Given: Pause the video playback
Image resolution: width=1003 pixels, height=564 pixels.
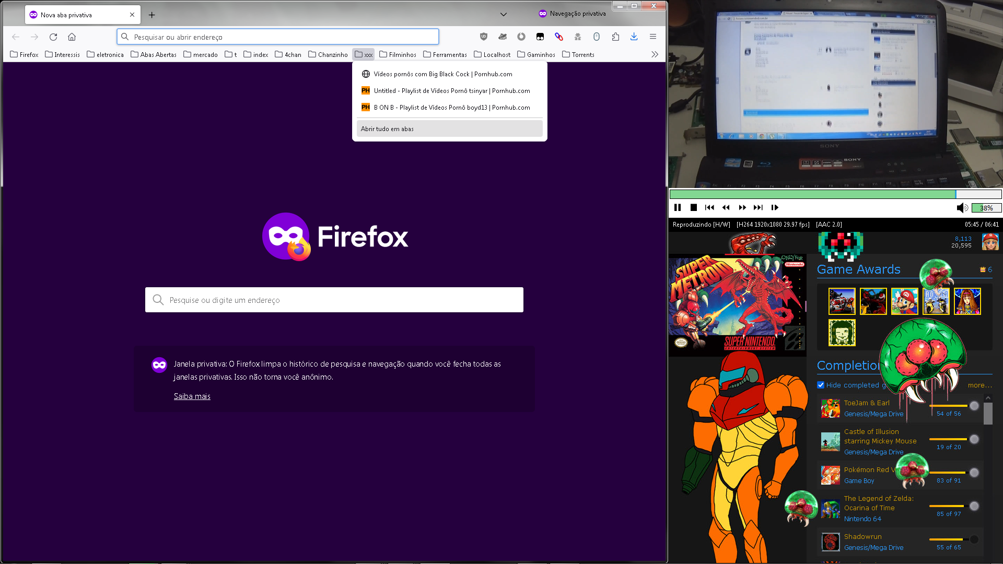Looking at the screenshot, I should 678,207.
